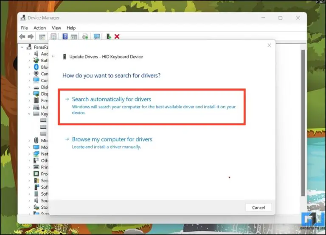
Task: Select the Keyboards category icon
Action: 36,113
